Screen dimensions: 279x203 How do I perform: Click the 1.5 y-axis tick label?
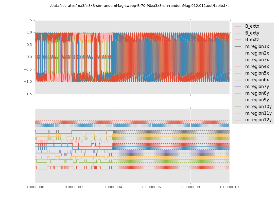pos(29,20)
